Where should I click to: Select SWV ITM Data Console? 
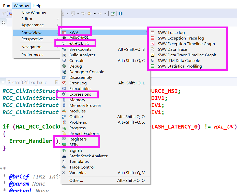point(179,60)
